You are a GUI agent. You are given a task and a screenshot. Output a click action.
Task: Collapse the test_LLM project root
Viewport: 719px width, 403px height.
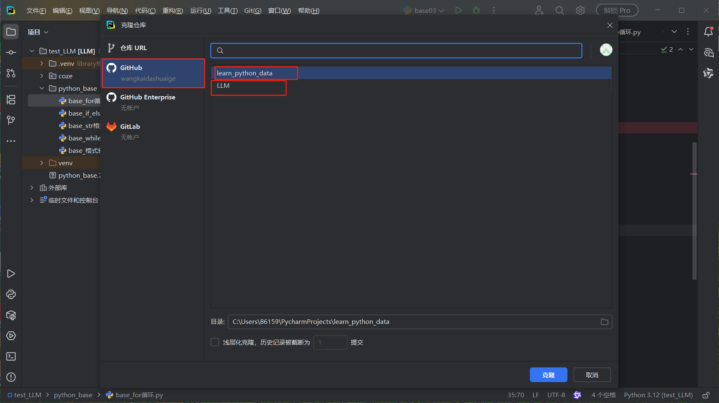[32, 51]
